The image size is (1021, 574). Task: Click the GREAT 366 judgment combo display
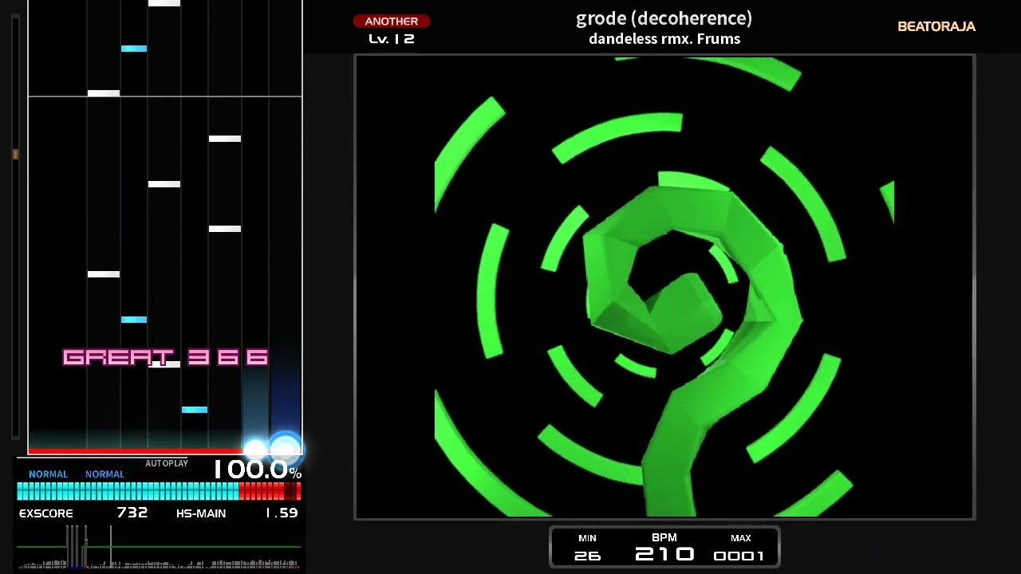pos(165,357)
